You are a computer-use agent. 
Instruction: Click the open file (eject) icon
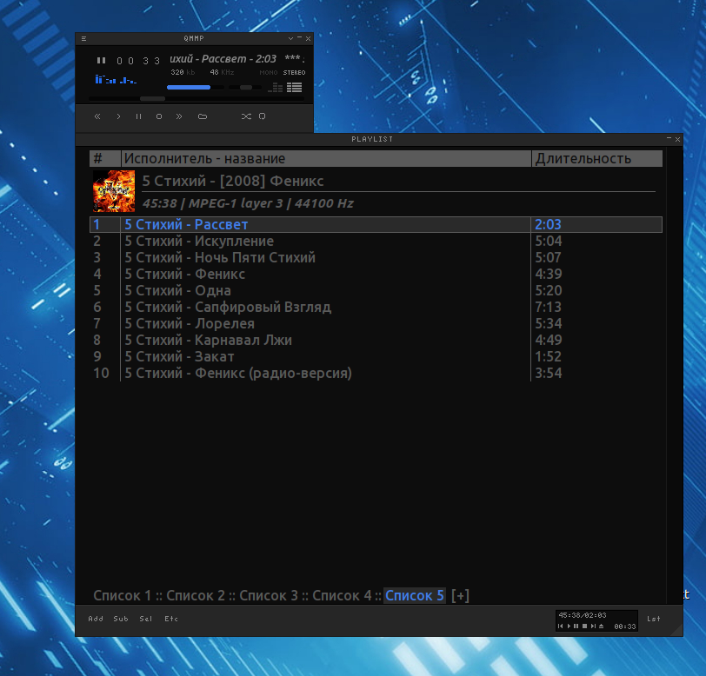tap(203, 116)
